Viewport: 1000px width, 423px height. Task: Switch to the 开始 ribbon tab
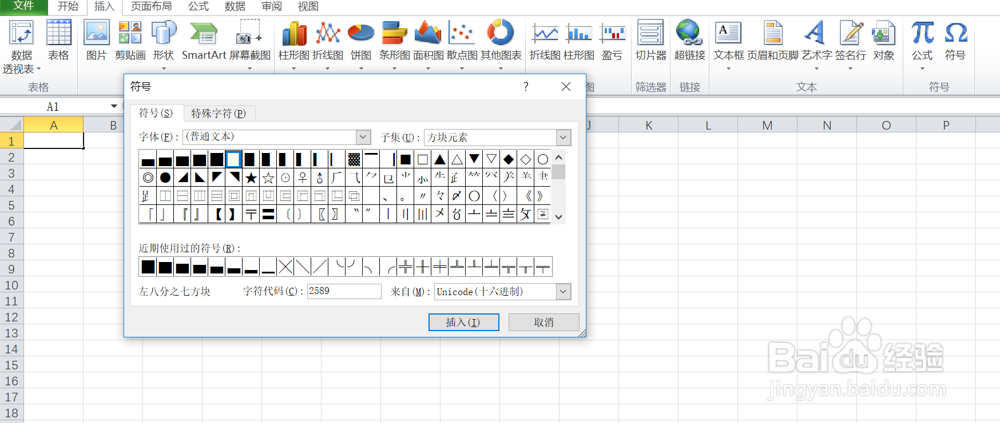pyautogui.click(x=68, y=6)
